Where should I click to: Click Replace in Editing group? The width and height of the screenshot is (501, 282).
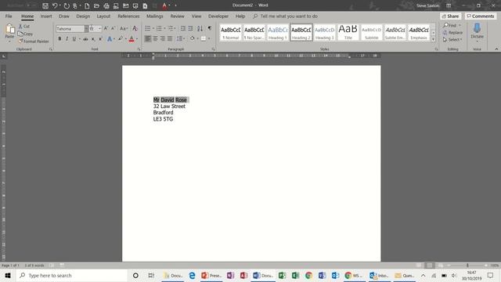[452, 32]
